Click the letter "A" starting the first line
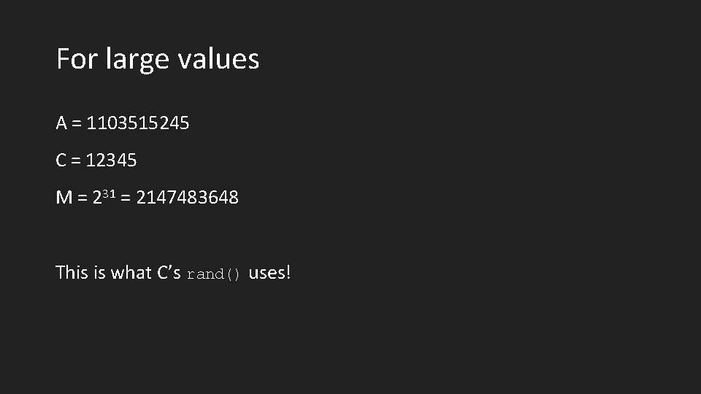Viewport: 701px width, 394px height. point(62,123)
